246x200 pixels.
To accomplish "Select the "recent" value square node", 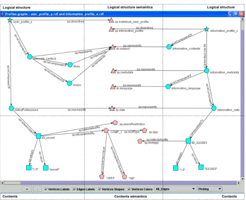I will (x=46, y=168).
